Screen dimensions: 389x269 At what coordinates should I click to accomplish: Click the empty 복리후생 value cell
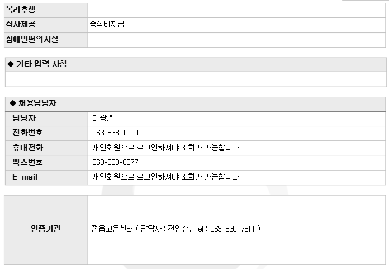(x=236, y=10)
